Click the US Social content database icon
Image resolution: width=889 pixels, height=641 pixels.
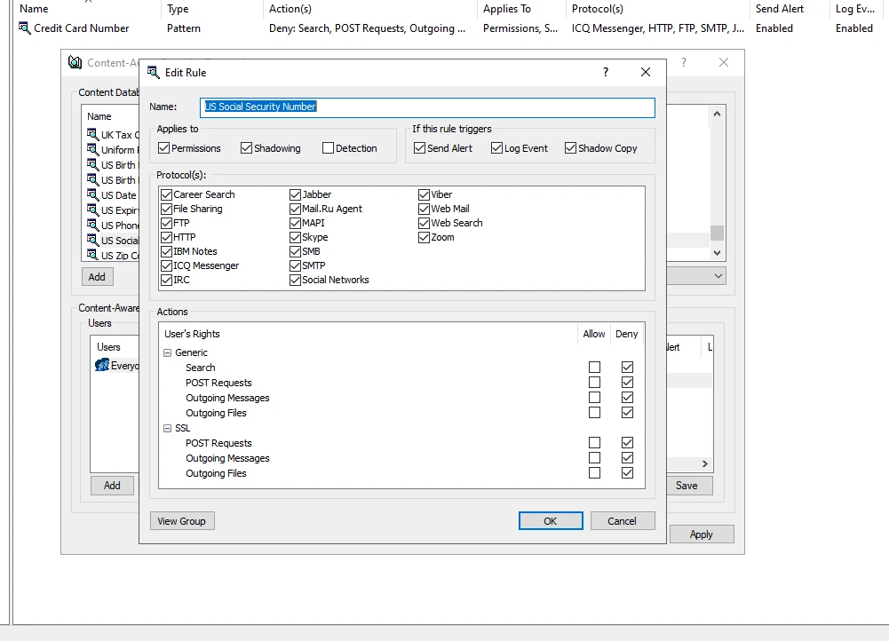tap(92, 241)
